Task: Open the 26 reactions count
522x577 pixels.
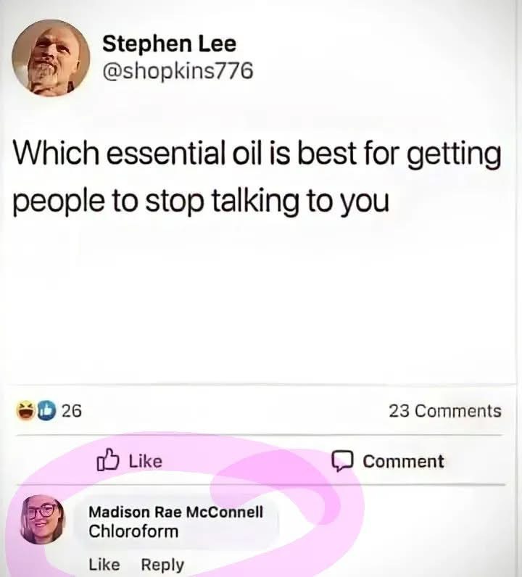Action: (x=72, y=411)
